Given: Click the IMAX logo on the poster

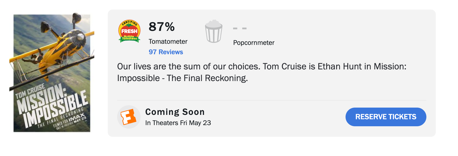Looking at the screenshot, I should point(79,115).
